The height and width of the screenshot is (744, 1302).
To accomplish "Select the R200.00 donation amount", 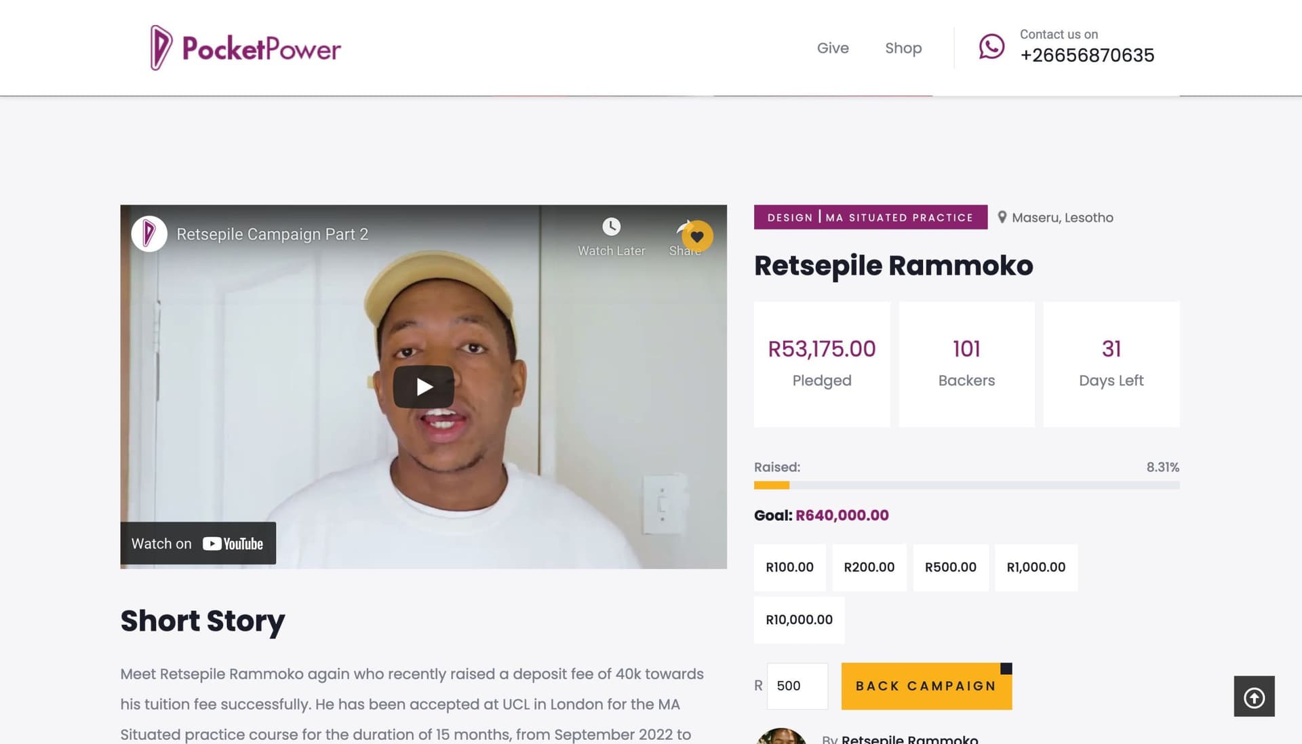I will click(x=869, y=567).
